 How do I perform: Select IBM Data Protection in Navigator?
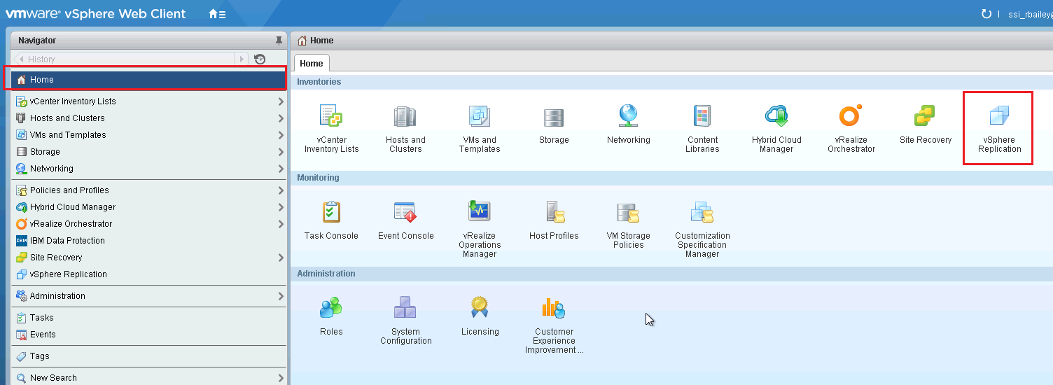click(148, 241)
